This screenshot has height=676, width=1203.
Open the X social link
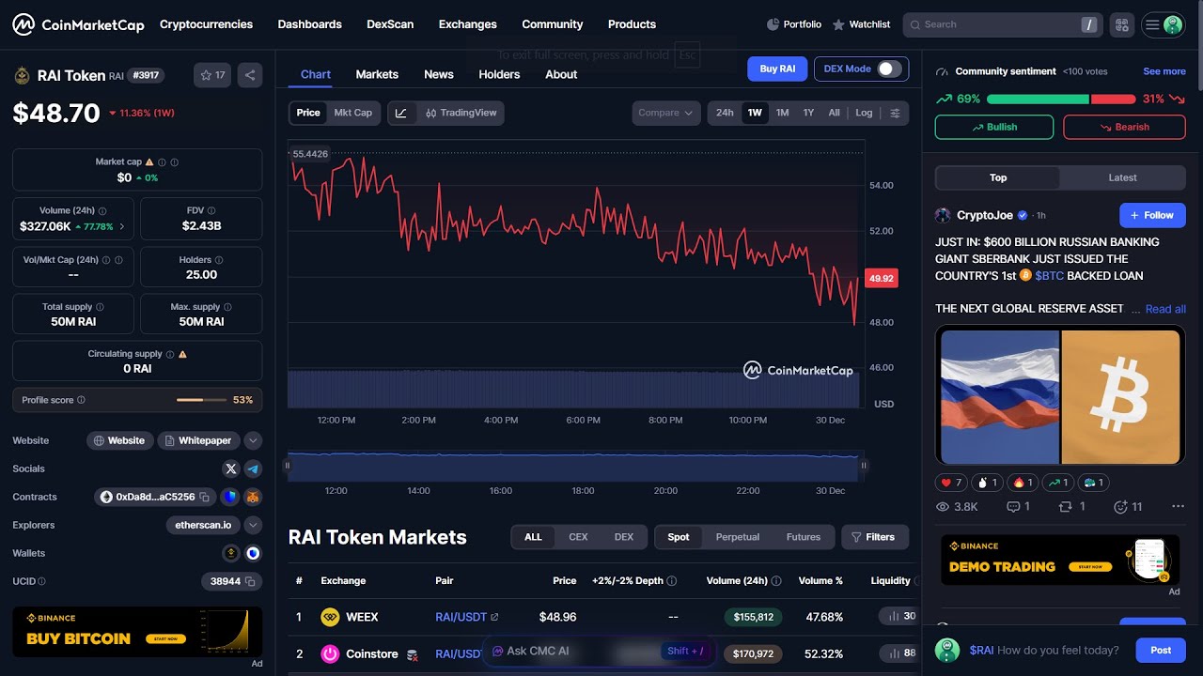(231, 469)
